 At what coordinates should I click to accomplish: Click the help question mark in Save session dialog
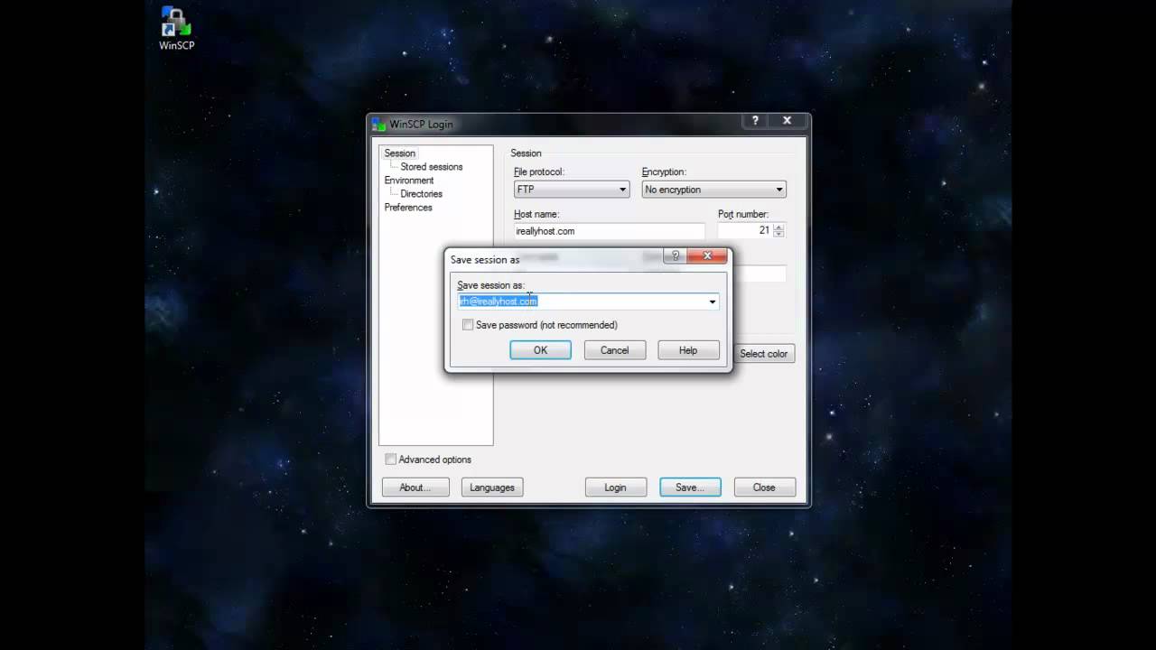point(675,255)
